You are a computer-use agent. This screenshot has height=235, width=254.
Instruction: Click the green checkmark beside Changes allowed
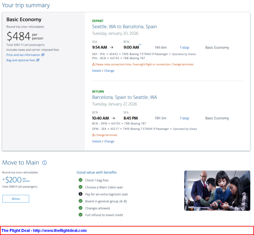(x=80, y=208)
